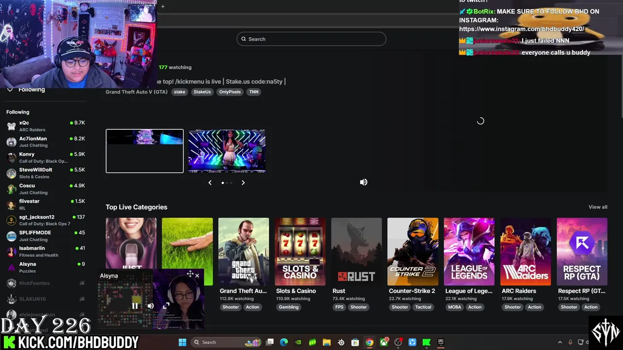Click the magnifier icon in the Kick search bar
This screenshot has height=350, width=623.
click(x=244, y=39)
